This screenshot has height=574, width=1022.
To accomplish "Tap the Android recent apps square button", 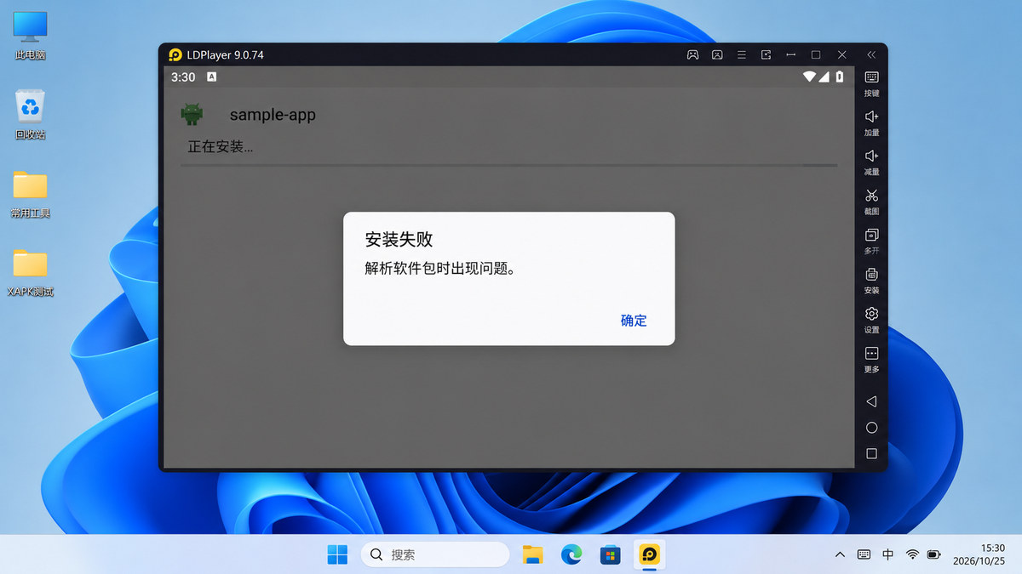I will click(x=871, y=454).
